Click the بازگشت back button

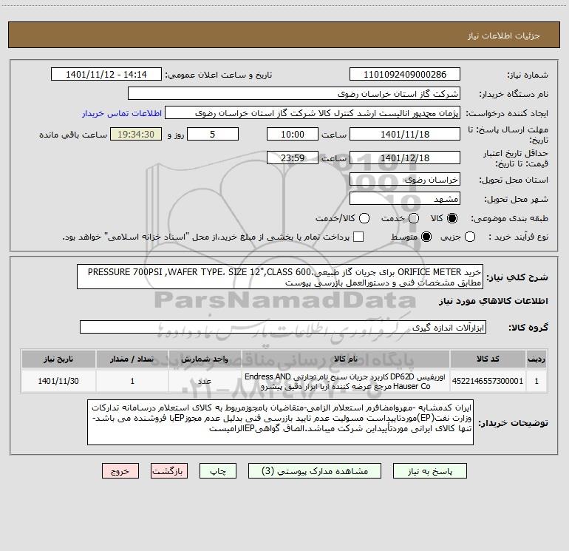pos(169,470)
